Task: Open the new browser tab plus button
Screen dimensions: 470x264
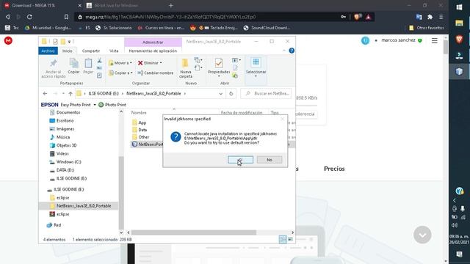Action: tap(171, 5)
